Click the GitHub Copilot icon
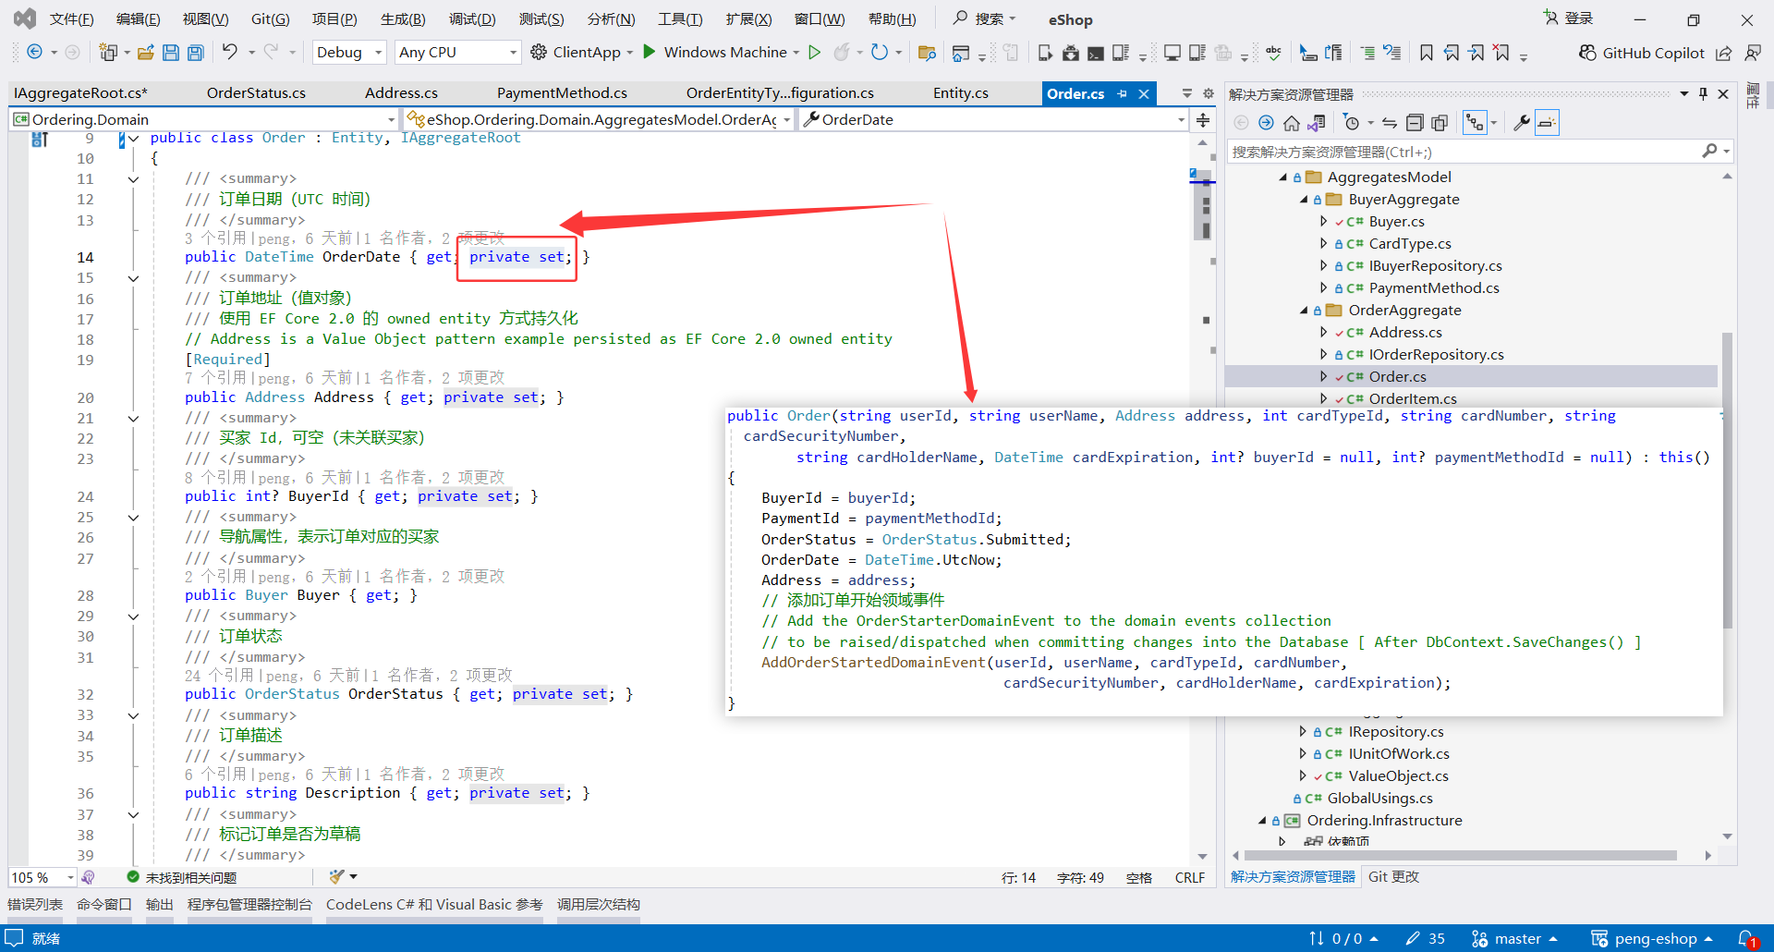 1587,53
